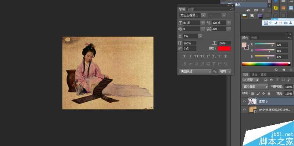Click the IME soft keyboard icon
Screen dimensions: 294x146
286,23
